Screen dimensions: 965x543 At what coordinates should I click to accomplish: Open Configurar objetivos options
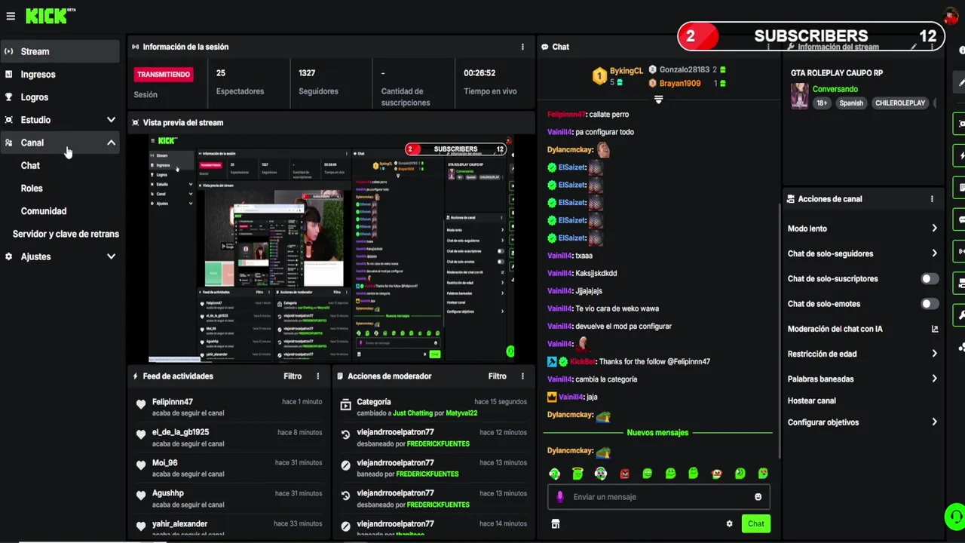(862, 422)
